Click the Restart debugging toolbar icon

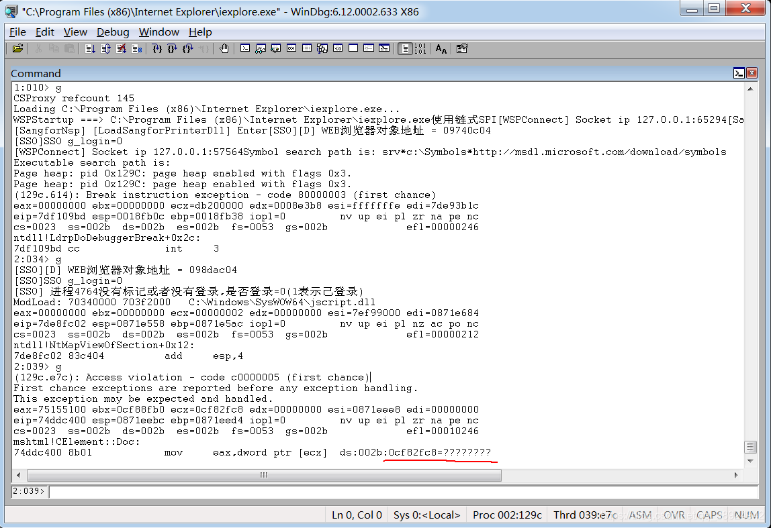click(105, 48)
